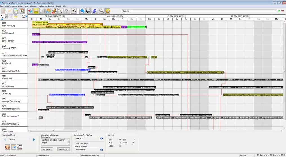Screen dimensions: 286x157
Task: Click green plus to add planning
Action: [279, 11]
